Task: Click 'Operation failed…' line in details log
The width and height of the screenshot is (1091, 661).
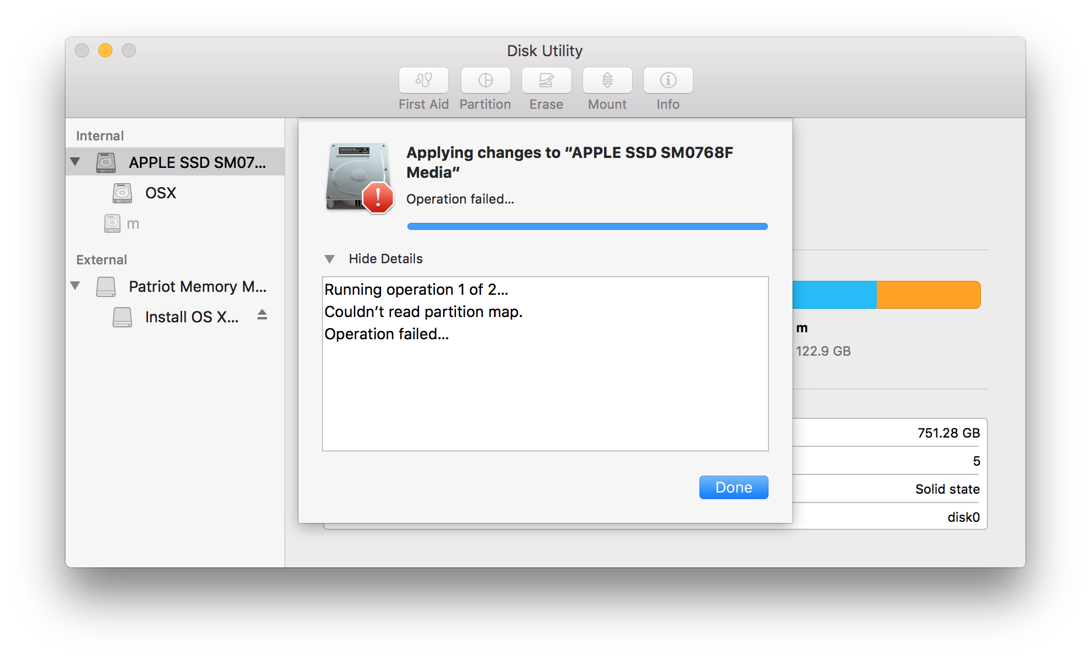Action: pos(386,334)
